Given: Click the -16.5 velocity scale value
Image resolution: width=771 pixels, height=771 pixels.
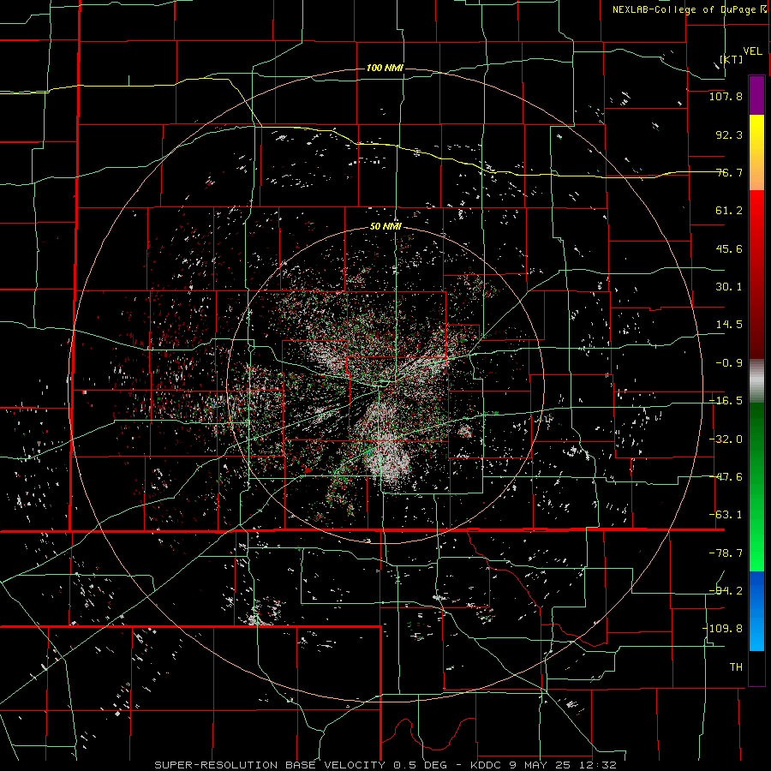Looking at the screenshot, I should coord(726,401).
